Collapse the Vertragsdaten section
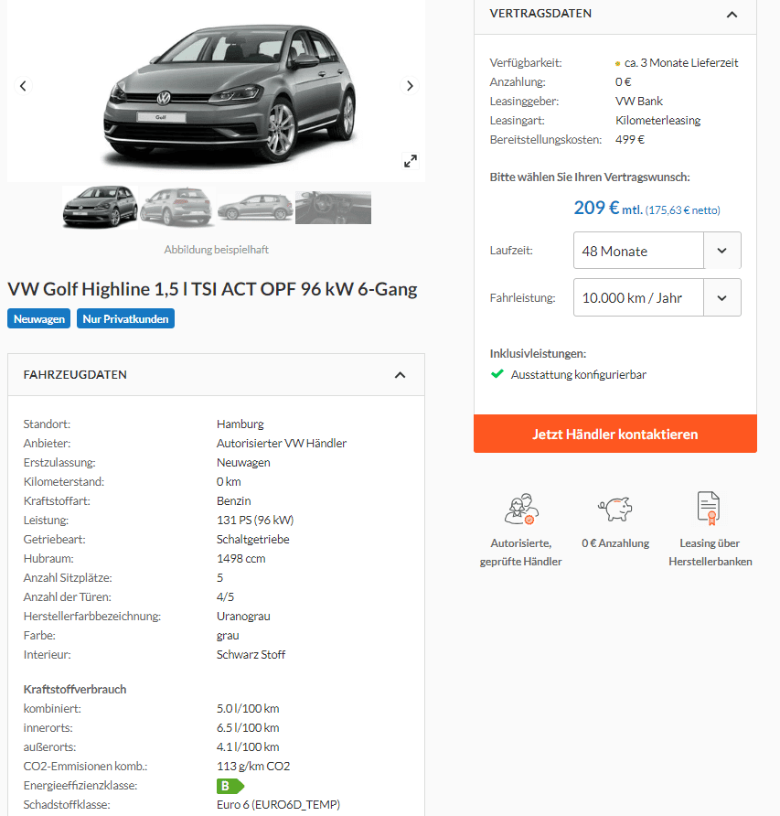Image resolution: width=780 pixels, height=816 pixels. tap(732, 14)
